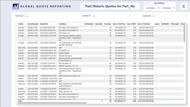Image resolution: width=190 pixels, height=107 pixels.
Task: Click customer Abaco Systems, Inc.
Action: point(66,91)
